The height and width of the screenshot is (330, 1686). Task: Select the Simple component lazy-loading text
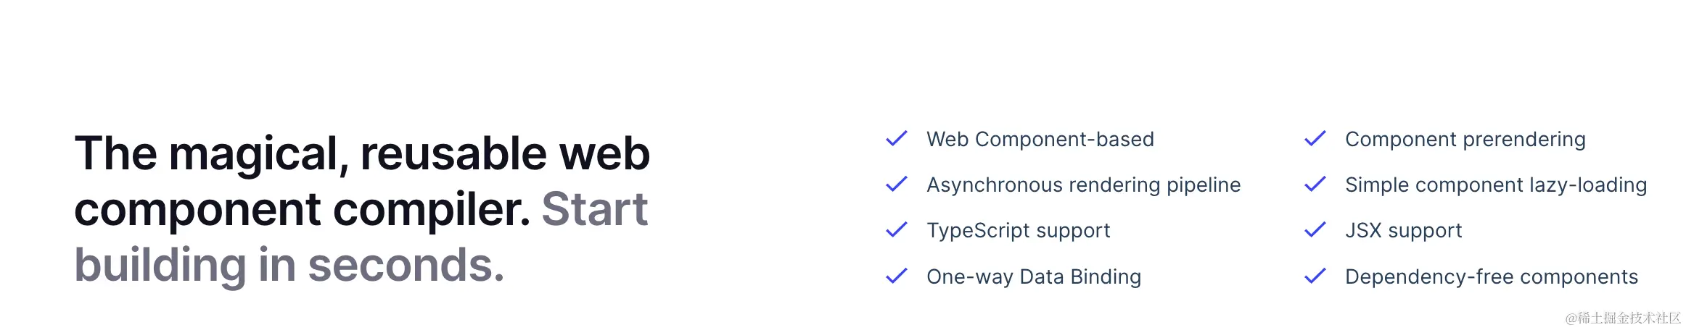(1496, 185)
